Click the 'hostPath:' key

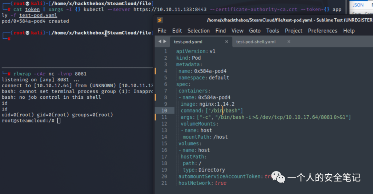(194, 157)
